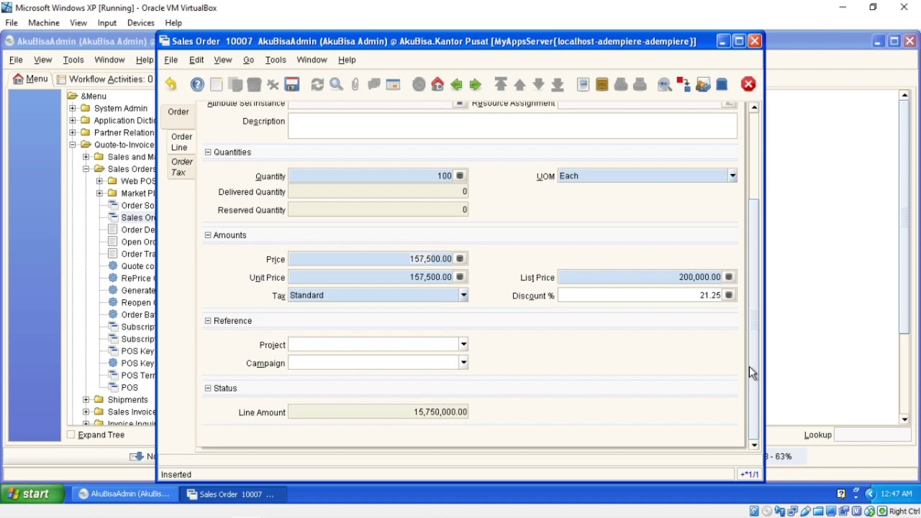Open Help question-mark toolbar icon
921x518 pixels.
(197, 85)
